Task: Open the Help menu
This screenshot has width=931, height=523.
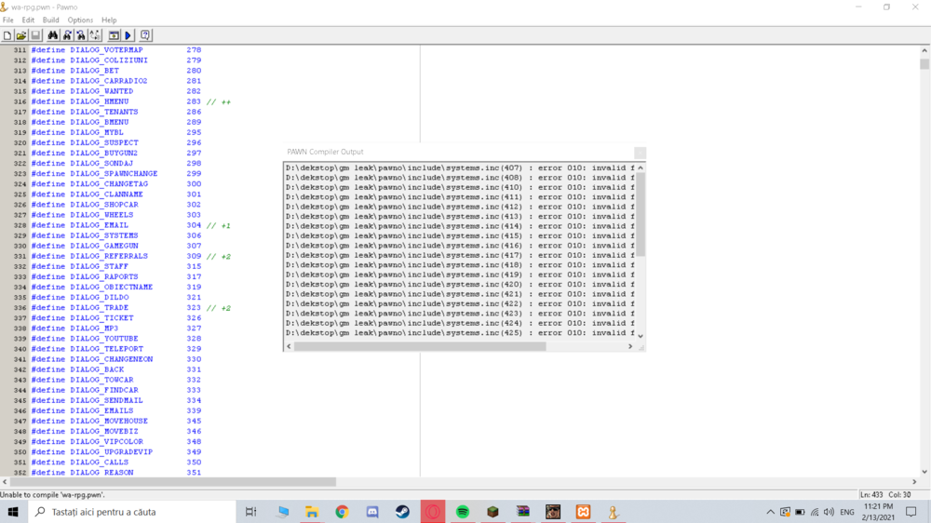Action: point(109,20)
